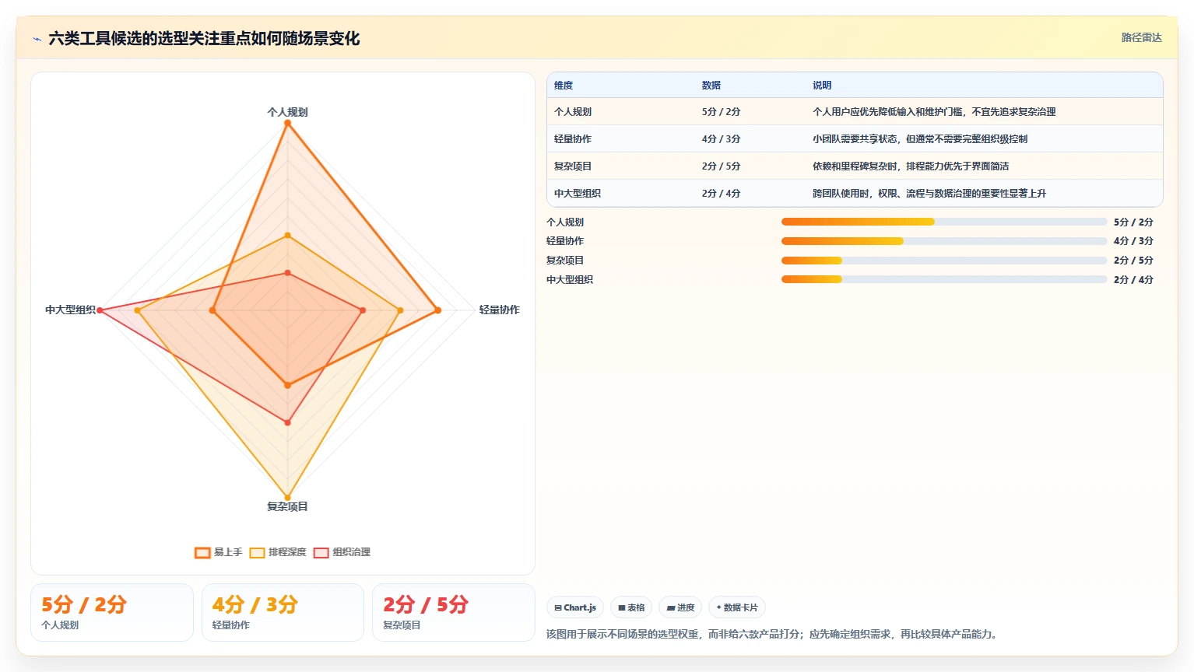Click the 5分 / 2分 个人规划 data card
Screen dimensions: 1194x672
point(112,613)
